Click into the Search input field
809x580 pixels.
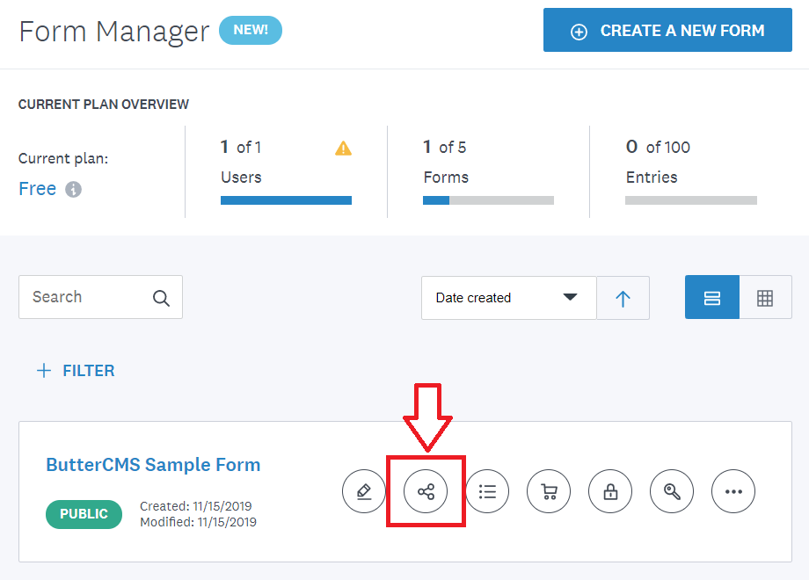click(84, 297)
